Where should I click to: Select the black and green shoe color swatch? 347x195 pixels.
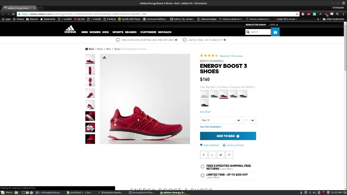243,94
